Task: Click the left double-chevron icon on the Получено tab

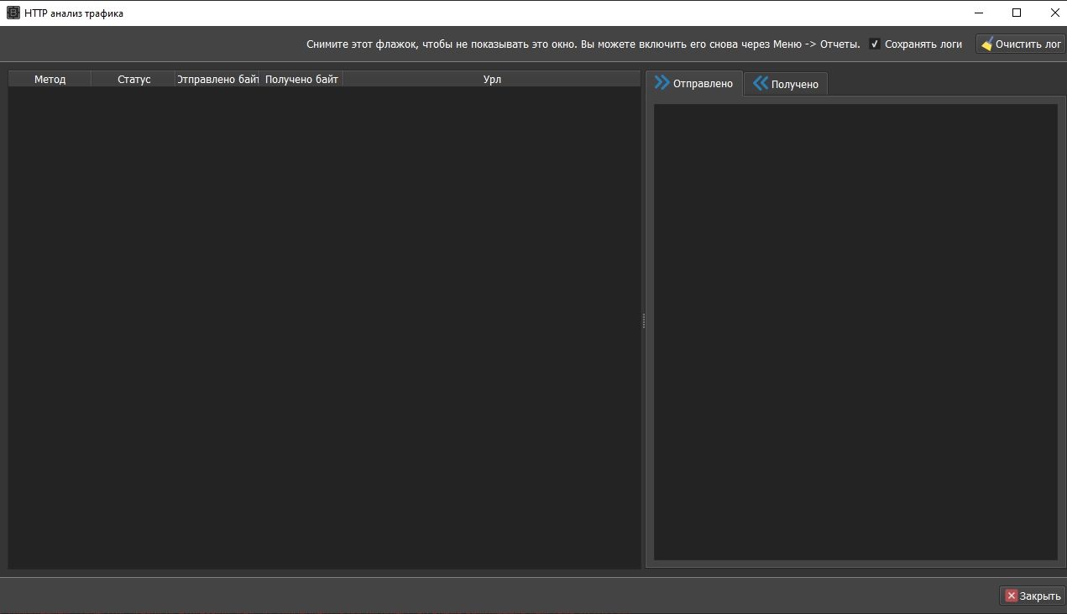Action: [x=761, y=83]
